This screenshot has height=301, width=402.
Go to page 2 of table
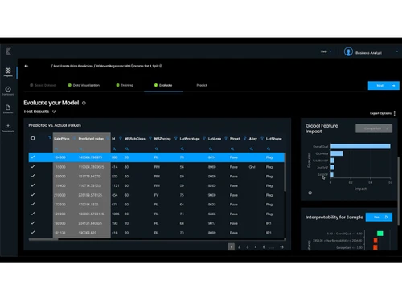coord(239,246)
